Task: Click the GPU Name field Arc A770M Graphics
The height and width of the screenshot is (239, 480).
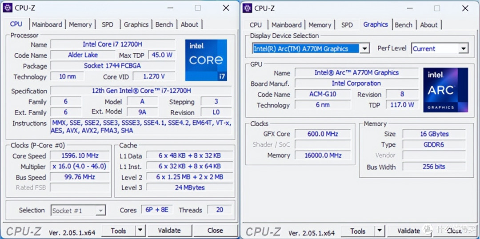Action: point(356,72)
